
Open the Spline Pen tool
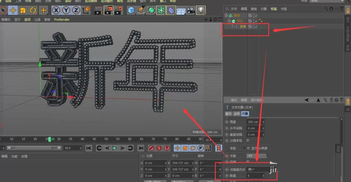(141, 10)
